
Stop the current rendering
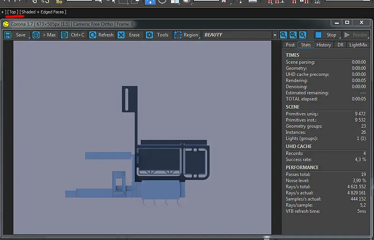(327, 35)
